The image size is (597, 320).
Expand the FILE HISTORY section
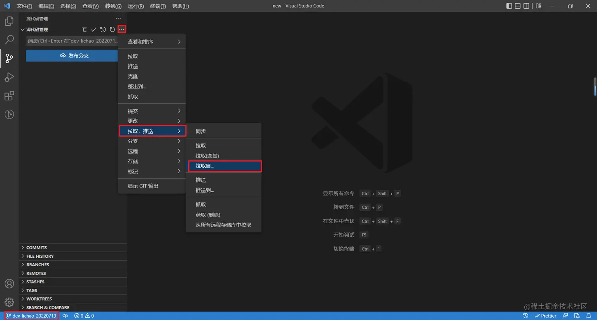(73, 256)
